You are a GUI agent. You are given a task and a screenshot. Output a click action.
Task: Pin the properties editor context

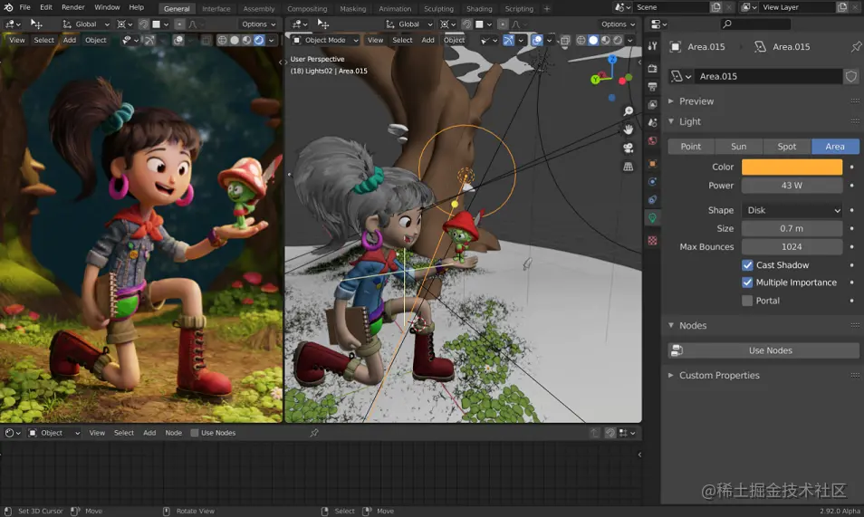click(856, 47)
